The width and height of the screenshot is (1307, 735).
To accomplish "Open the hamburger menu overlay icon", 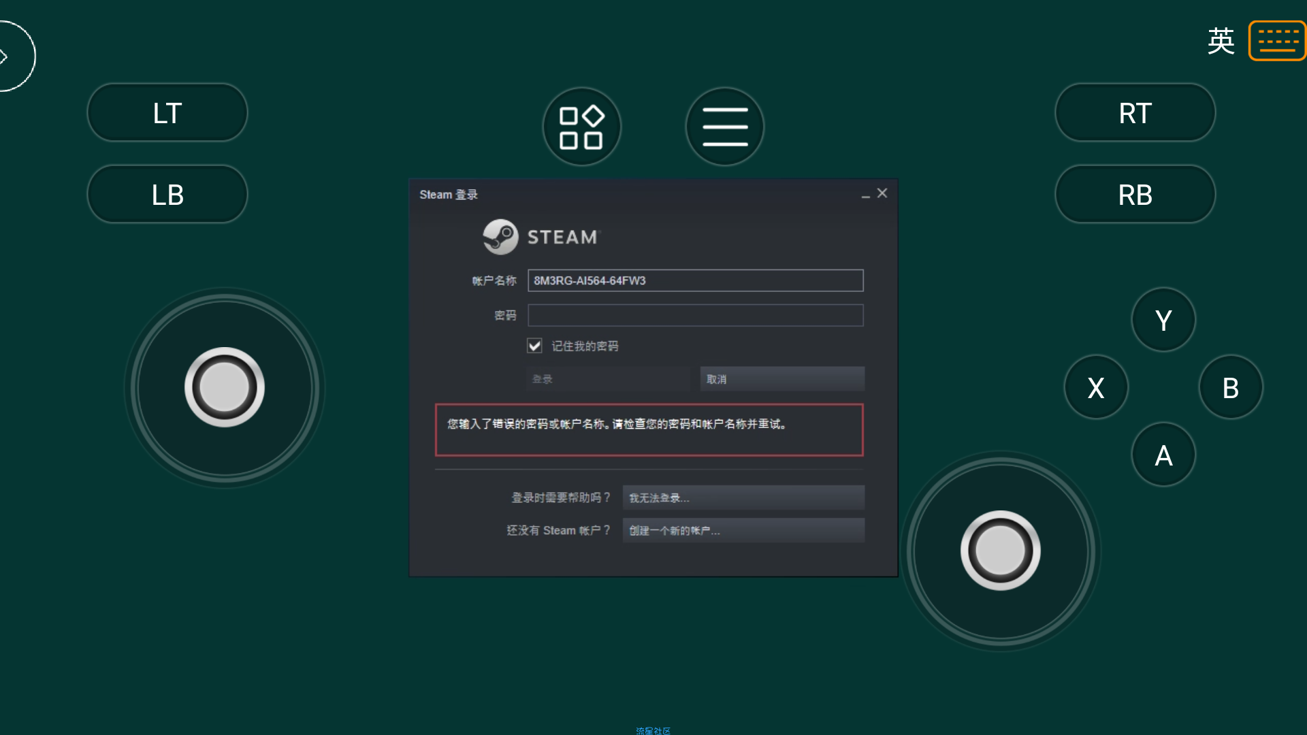I will click(725, 127).
